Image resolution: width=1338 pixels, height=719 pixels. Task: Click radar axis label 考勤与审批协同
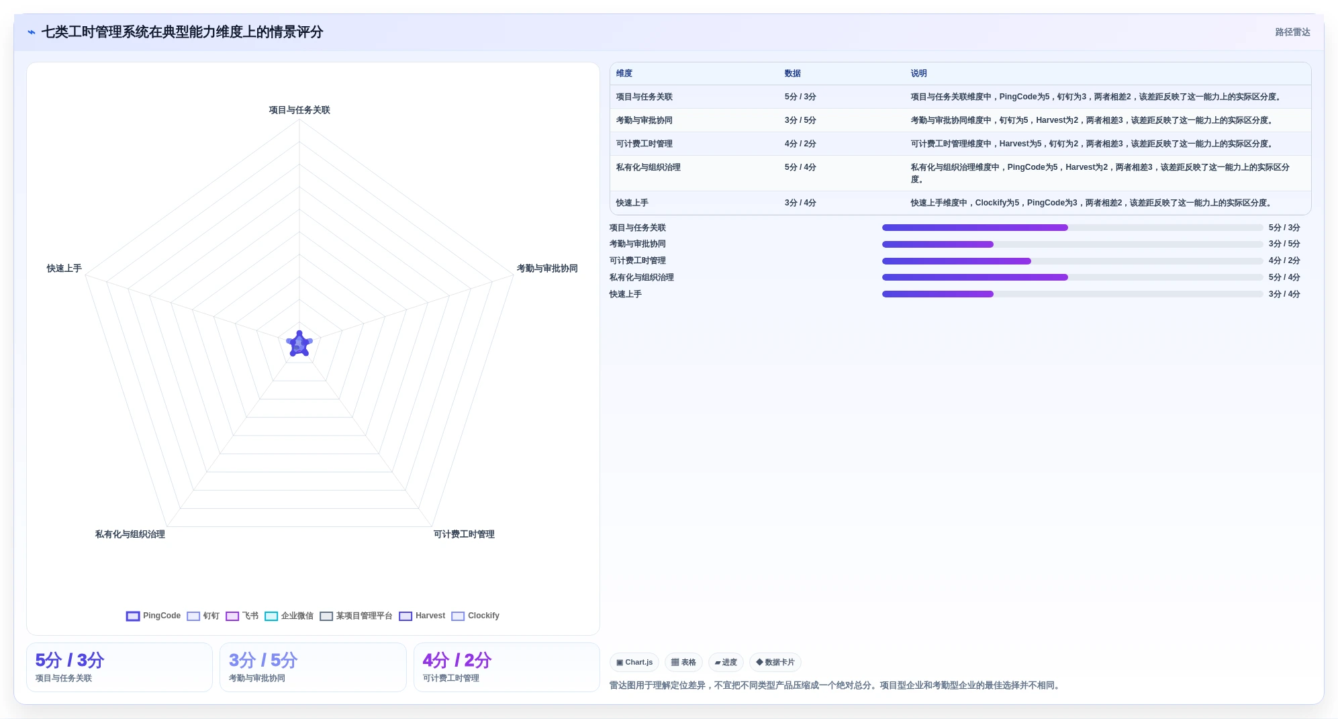point(547,269)
